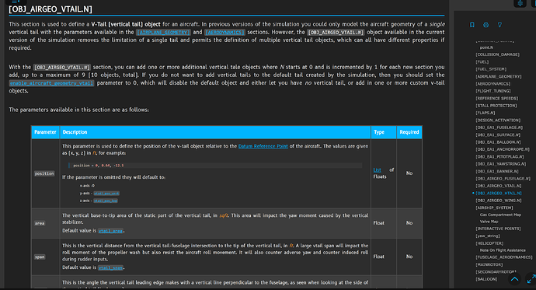Viewport: 536px width, 290px height.
Task: Click the [OBJ_AIRGEO_VTAIL.N] code tag in second paragraph
Action: 62,68
